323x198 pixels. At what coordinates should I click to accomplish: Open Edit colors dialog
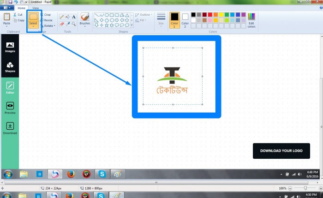(251, 20)
